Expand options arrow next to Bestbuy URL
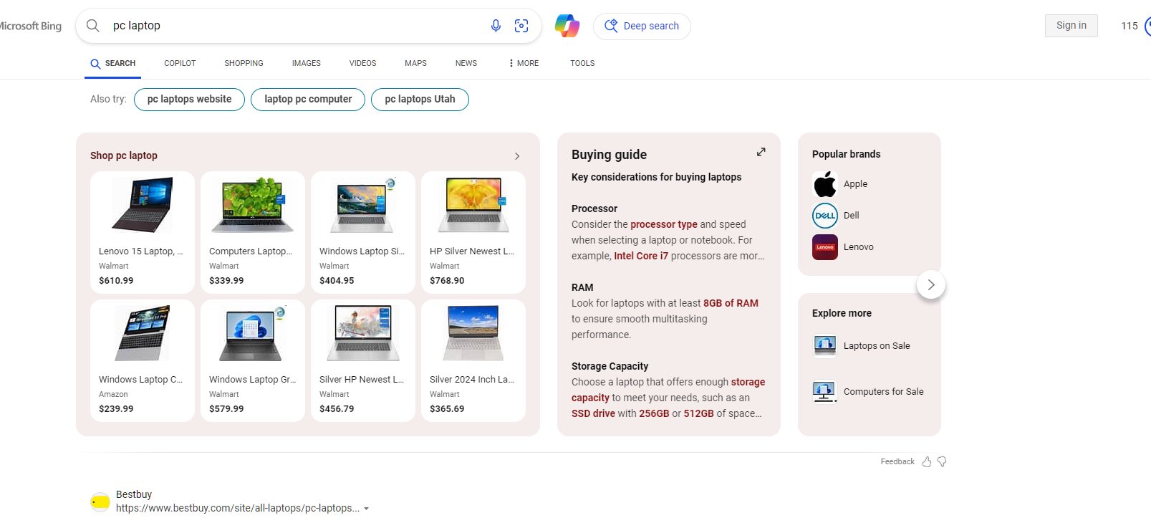Screen dimensions: 1151x523 (367, 509)
